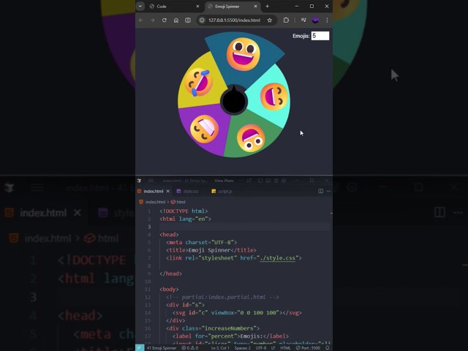Click the grinning emoji on the blue slice

pos(244,54)
